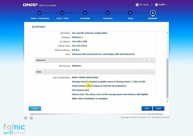Jump to the Network wizard step

tap(85, 13)
